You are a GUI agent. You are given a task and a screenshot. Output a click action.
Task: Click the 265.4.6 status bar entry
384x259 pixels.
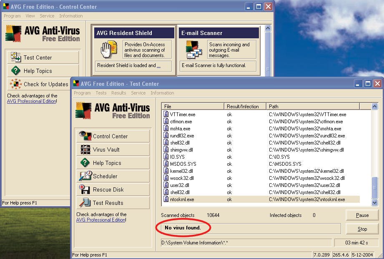coord(341,254)
